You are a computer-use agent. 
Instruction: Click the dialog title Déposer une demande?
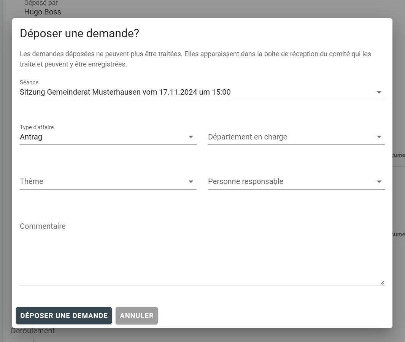(x=79, y=33)
